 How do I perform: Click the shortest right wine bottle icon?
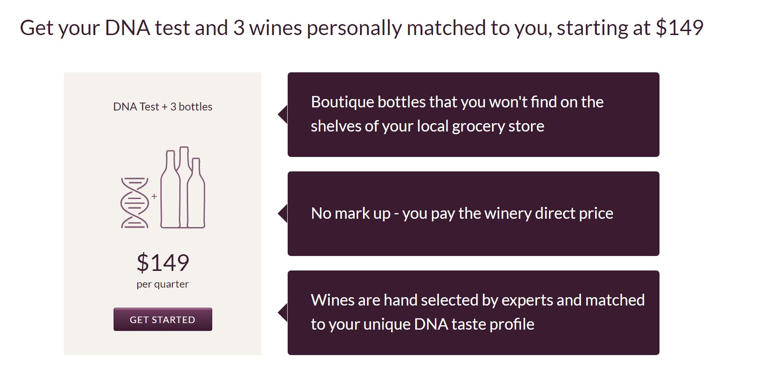click(x=196, y=197)
